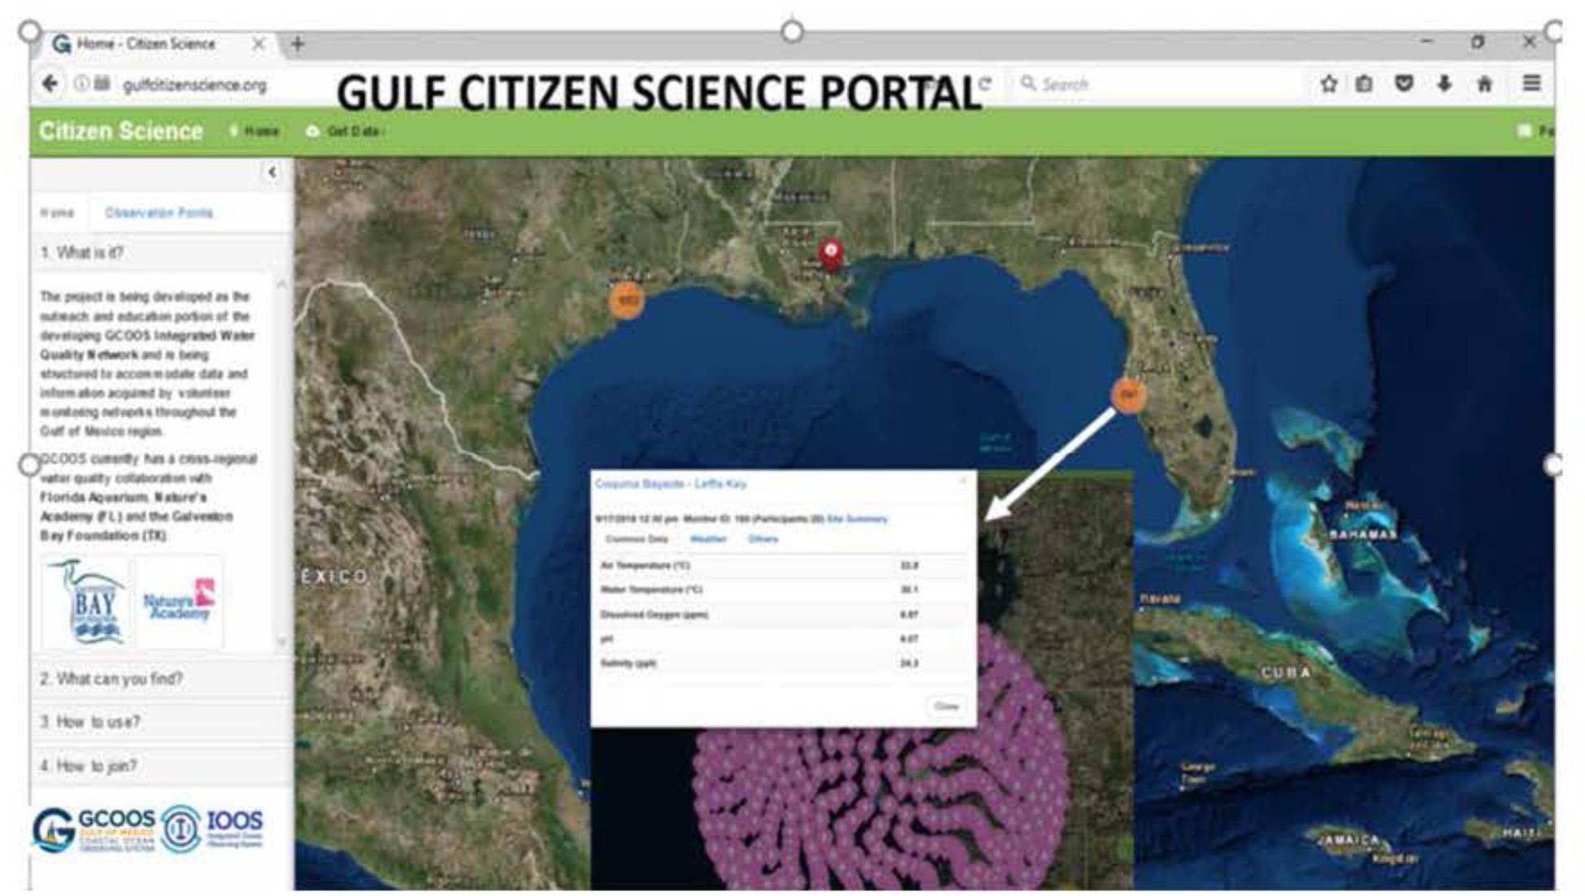Collapse the '1. What is it?' section
1585x896 pixels.
click(161, 253)
